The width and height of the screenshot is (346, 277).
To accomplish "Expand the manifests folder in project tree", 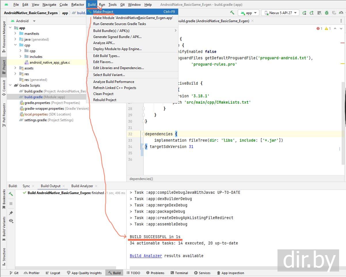I will (x=16, y=34).
